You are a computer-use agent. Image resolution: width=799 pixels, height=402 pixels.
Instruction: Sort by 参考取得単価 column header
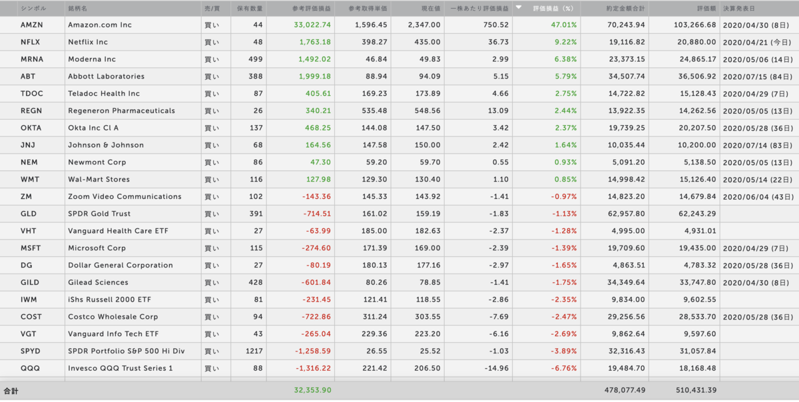(368, 9)
